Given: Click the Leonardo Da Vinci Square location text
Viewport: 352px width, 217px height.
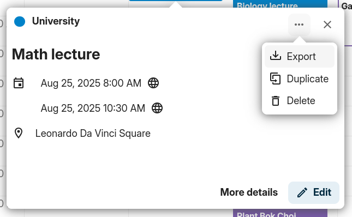Looking at the screenshot, I should (93, 134).
